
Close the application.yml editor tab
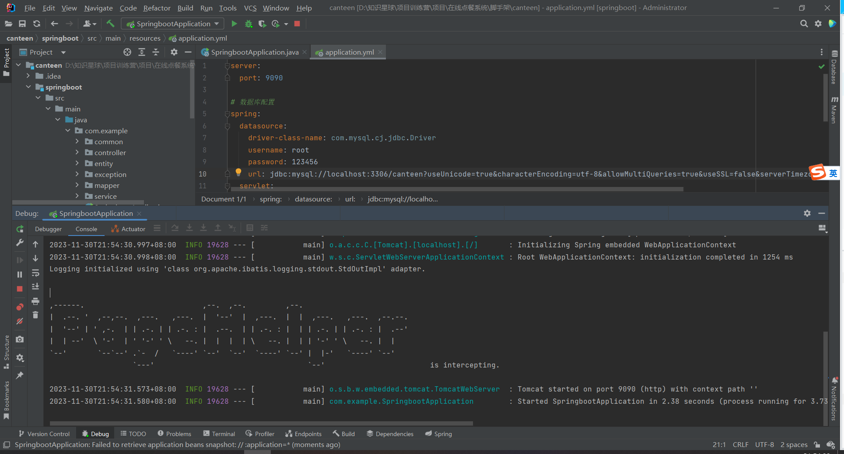click(x=380, y=52)
